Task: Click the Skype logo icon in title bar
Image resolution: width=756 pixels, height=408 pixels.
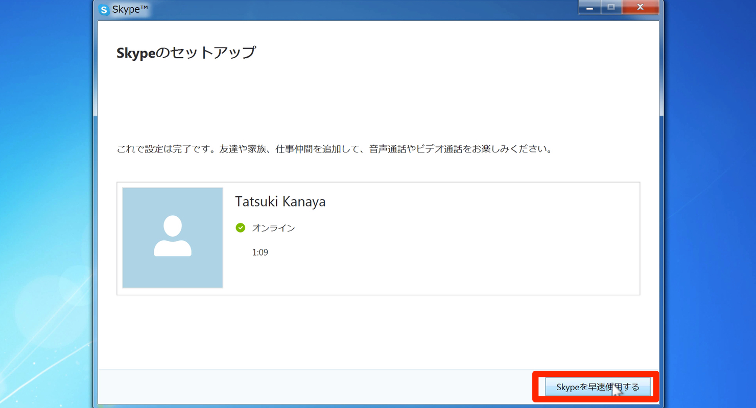Action: [104, 10]
